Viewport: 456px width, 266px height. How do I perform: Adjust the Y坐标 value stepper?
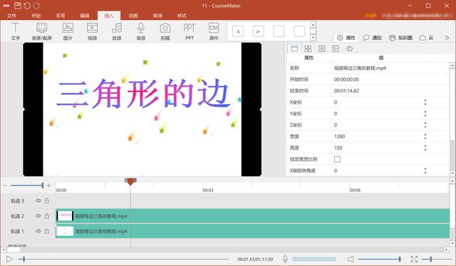(x=425, y=113)
